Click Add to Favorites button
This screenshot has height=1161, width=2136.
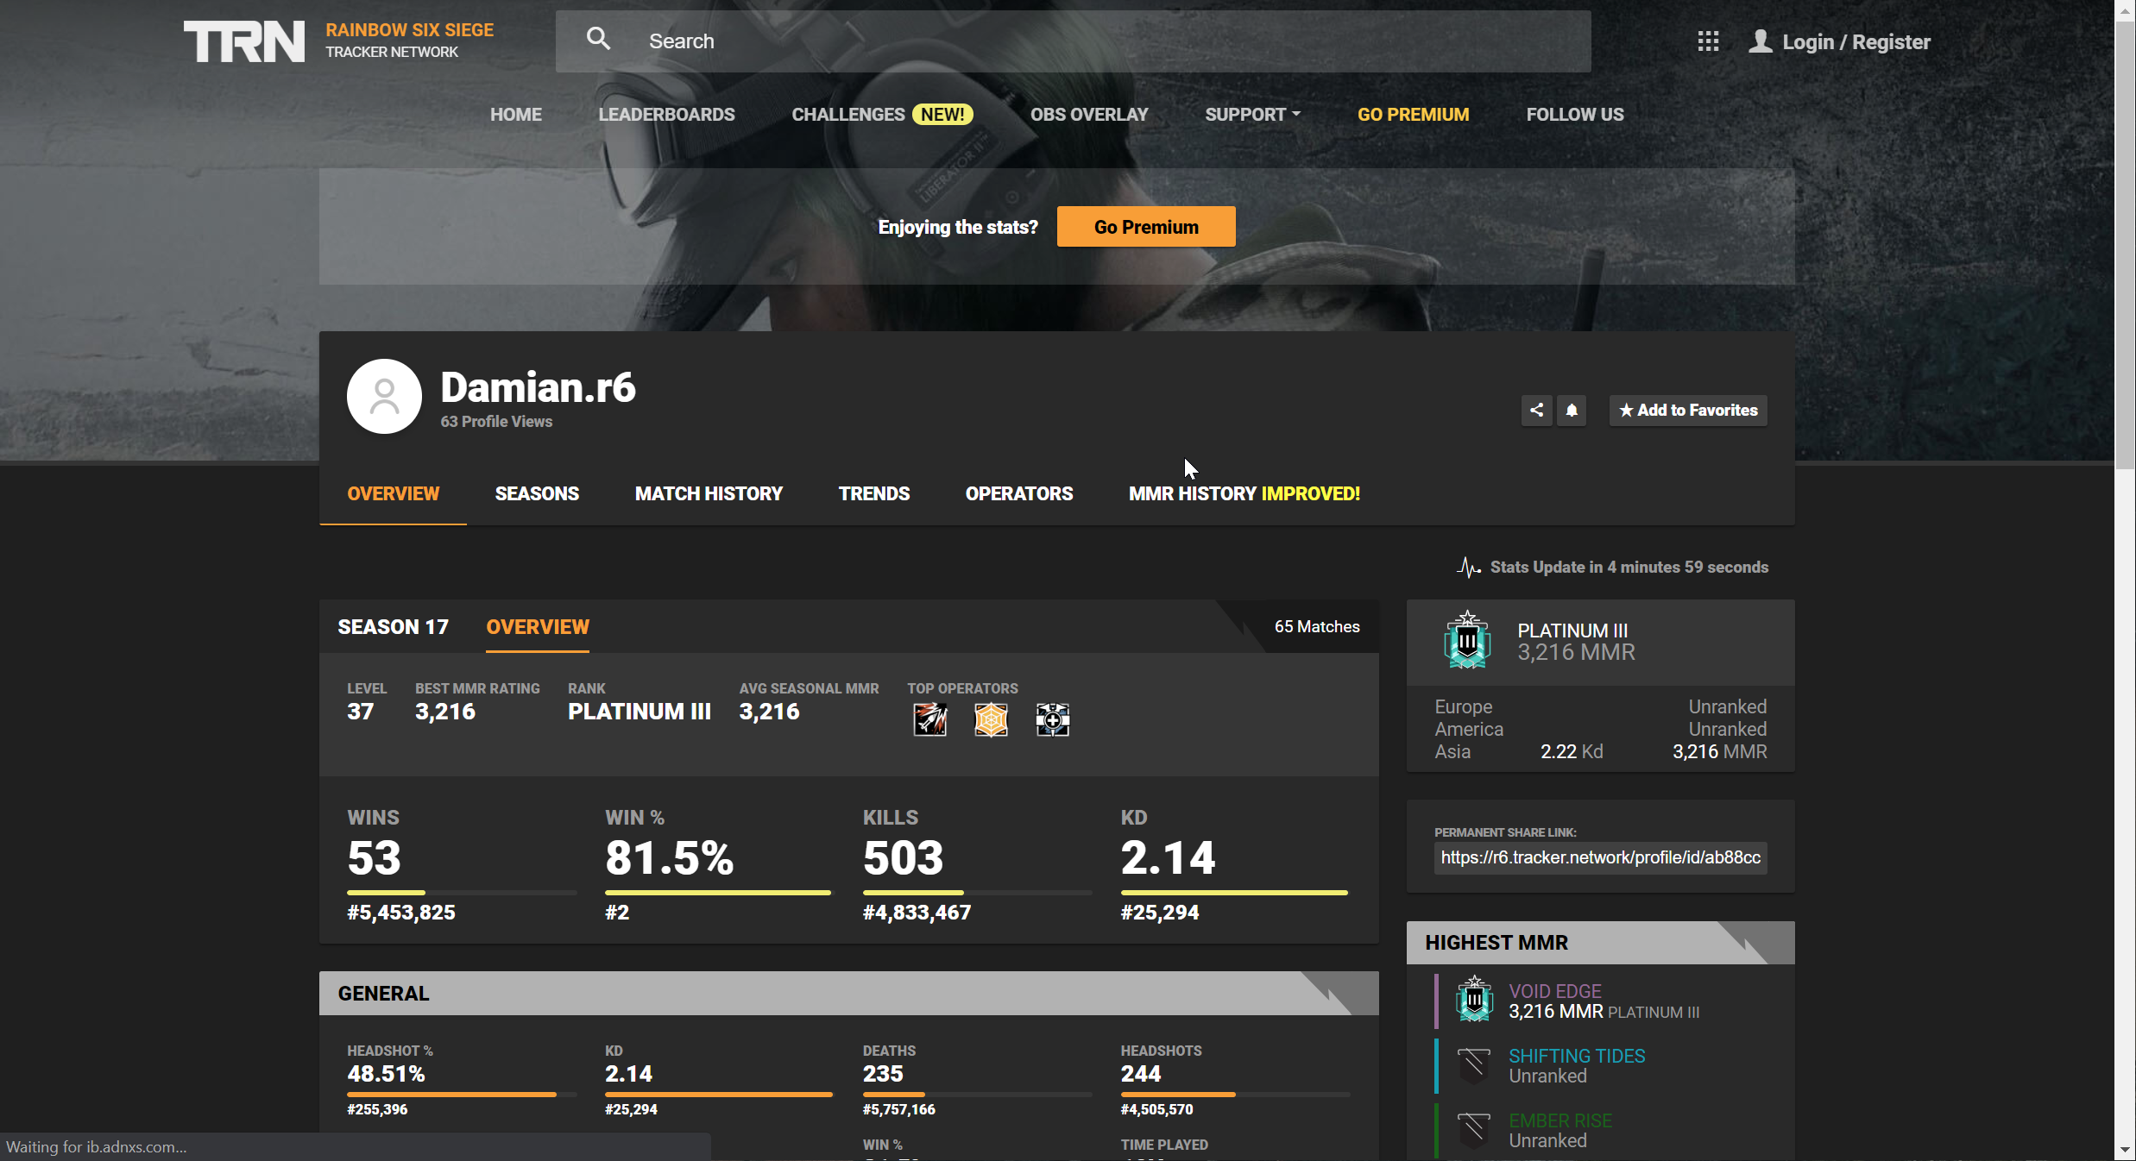point(1687,410)
